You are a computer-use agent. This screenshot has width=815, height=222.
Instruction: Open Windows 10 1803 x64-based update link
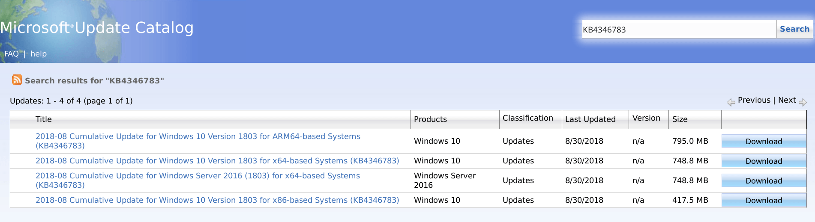[217, 161]
